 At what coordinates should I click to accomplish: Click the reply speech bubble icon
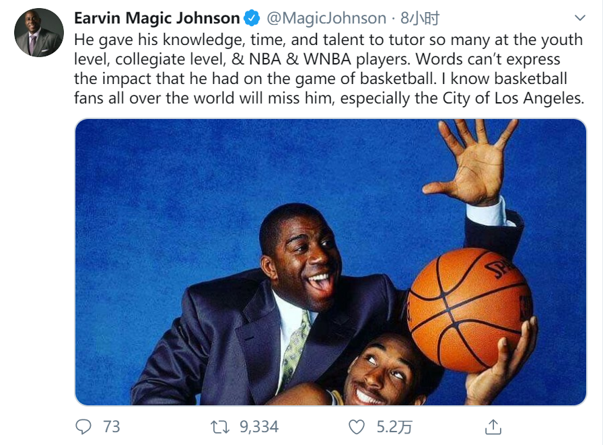[x=83, y=427]
